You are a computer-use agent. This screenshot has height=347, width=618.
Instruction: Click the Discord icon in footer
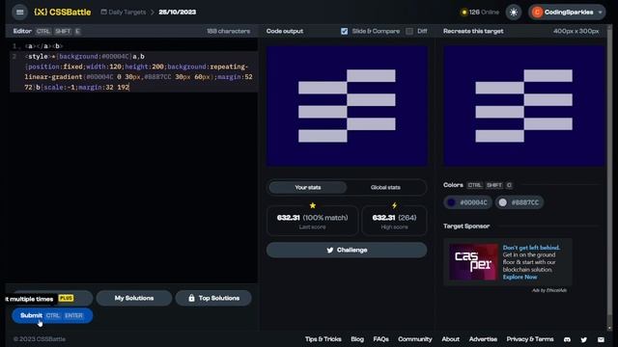click(x=567, y=339)
